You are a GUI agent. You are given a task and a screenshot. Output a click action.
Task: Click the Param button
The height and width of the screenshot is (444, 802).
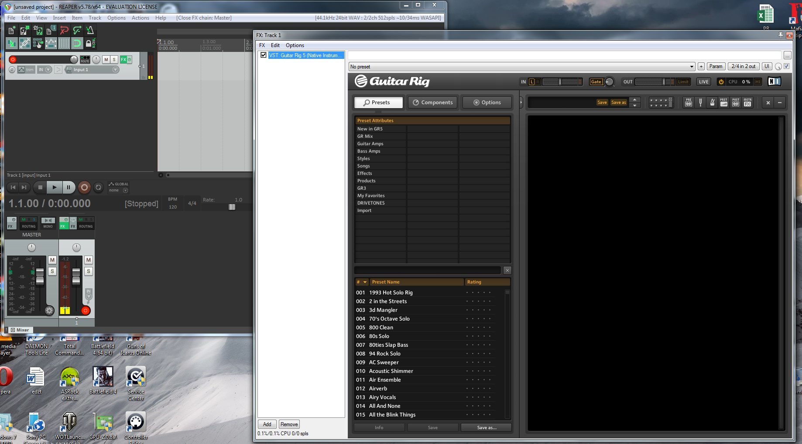point(716,66)
